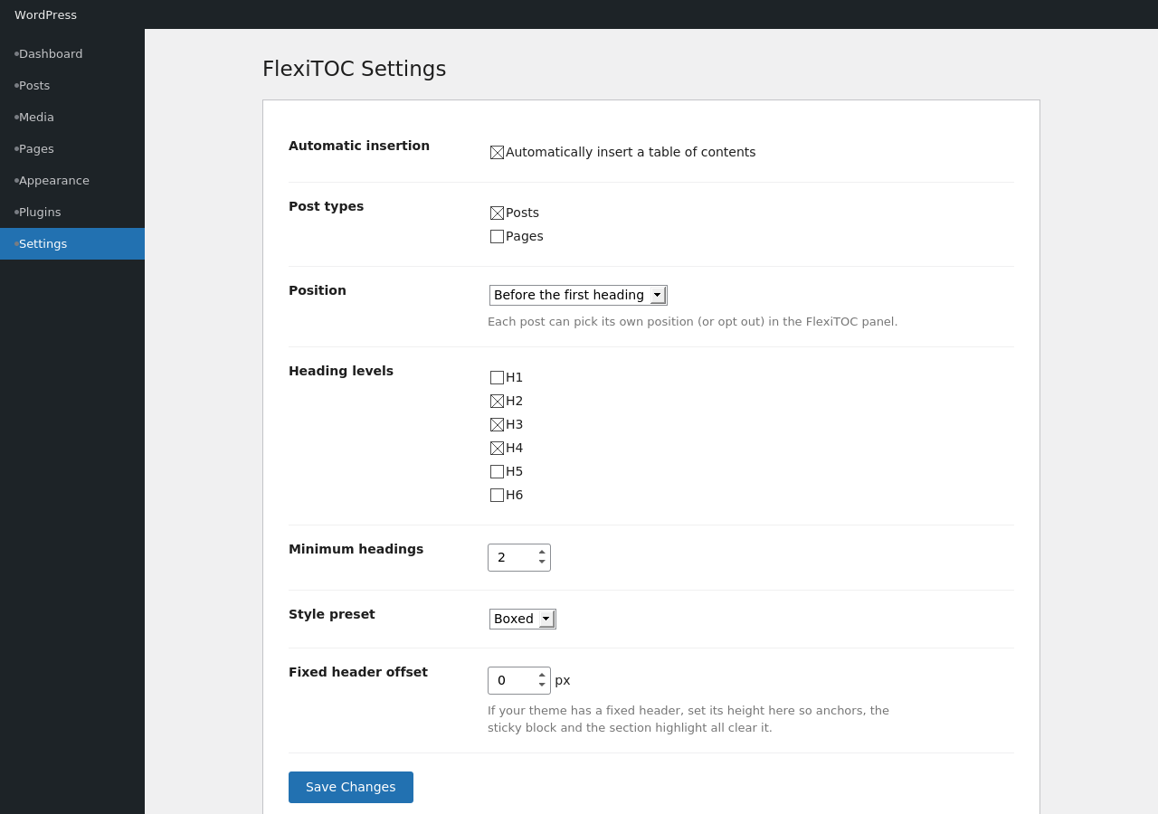Click the fixed header help description text

tap(688, 719)
